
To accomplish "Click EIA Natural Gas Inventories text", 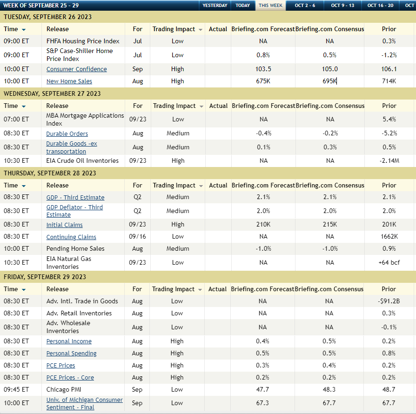I will point(69,262).
